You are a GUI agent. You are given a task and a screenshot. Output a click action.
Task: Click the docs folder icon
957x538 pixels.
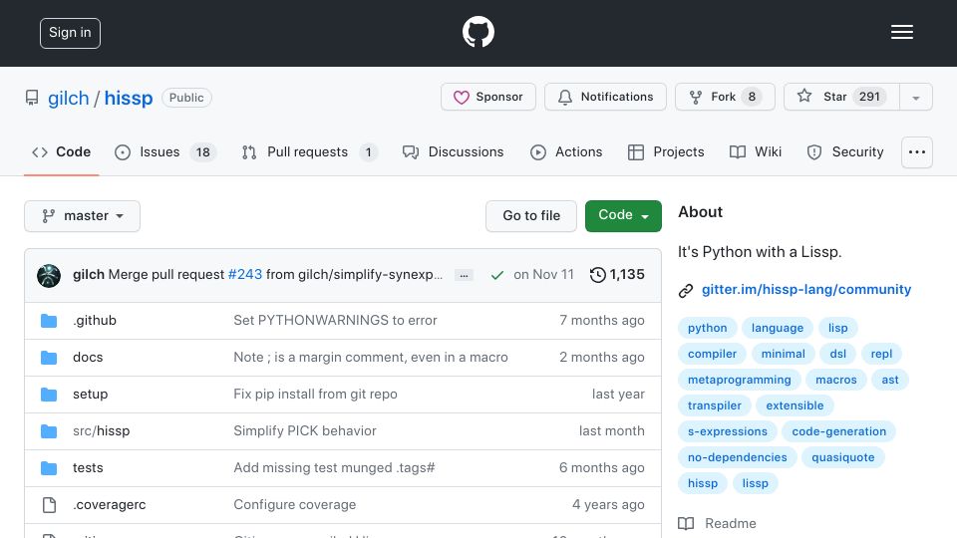(49, 358)
